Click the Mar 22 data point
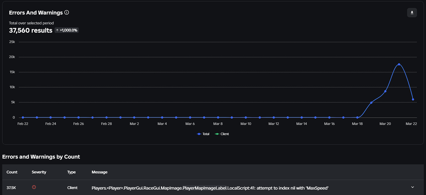Image resolution: width=426 pixels, height=195 pixels. [413, 99]
